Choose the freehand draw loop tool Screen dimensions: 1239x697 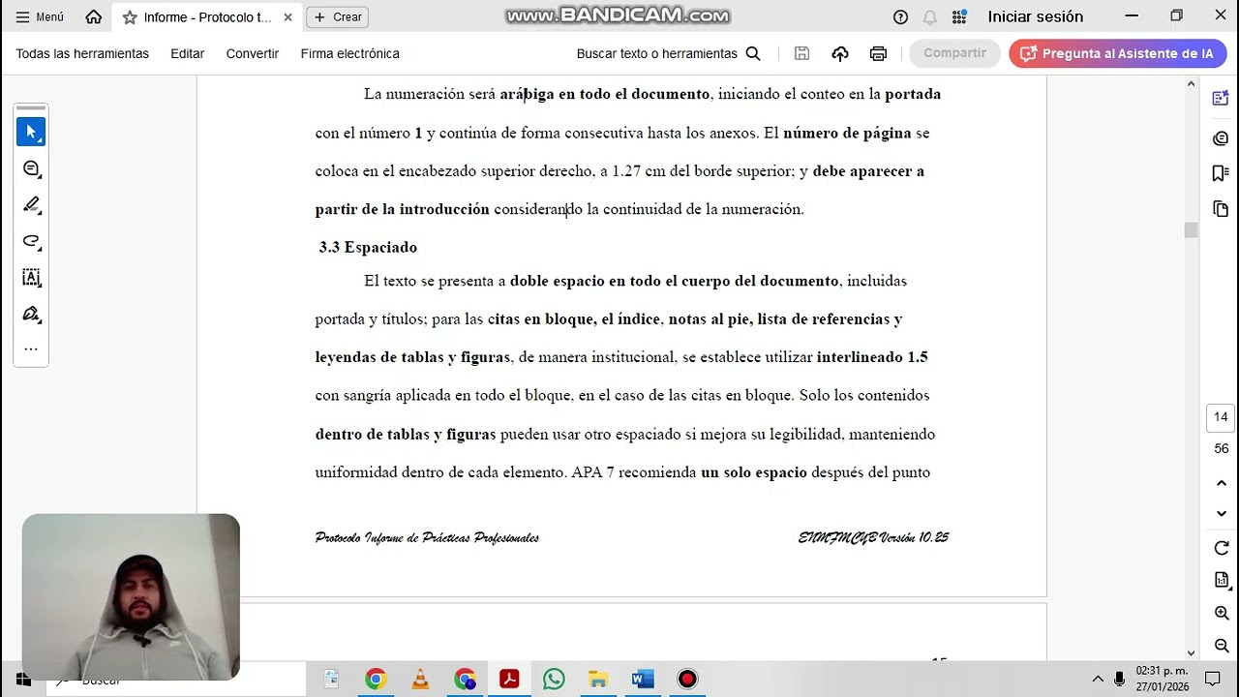click(31, 241)
